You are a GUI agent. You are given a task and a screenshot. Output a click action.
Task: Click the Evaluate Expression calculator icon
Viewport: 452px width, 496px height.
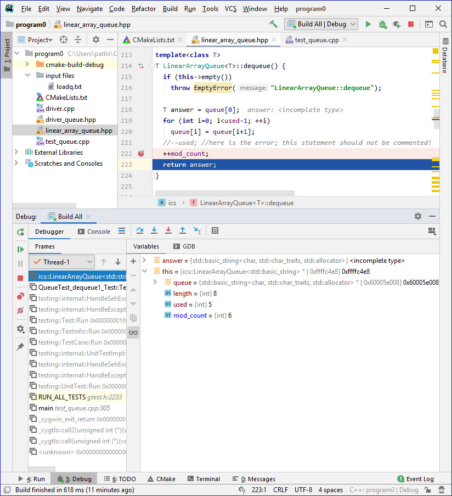click(x=215, y=231)
